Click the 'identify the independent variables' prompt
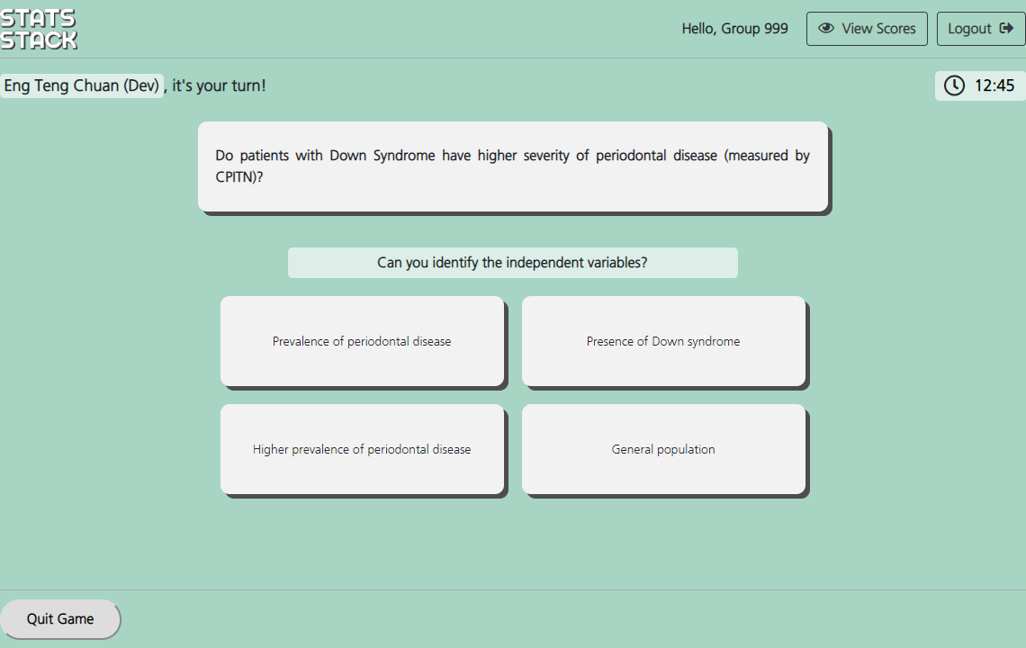The image size is (1026, 648). pos(512,263)
